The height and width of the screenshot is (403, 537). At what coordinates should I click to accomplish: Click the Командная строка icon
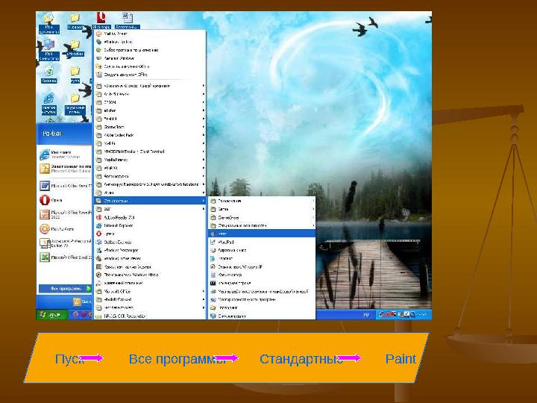pos(213,283)
